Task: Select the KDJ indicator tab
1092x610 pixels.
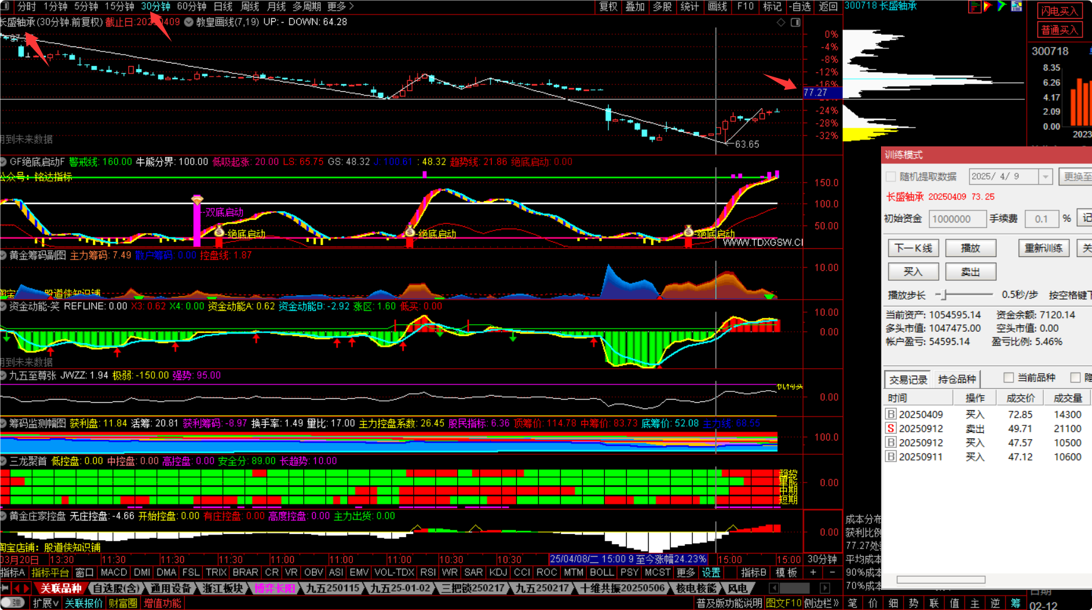Action: 498,572
